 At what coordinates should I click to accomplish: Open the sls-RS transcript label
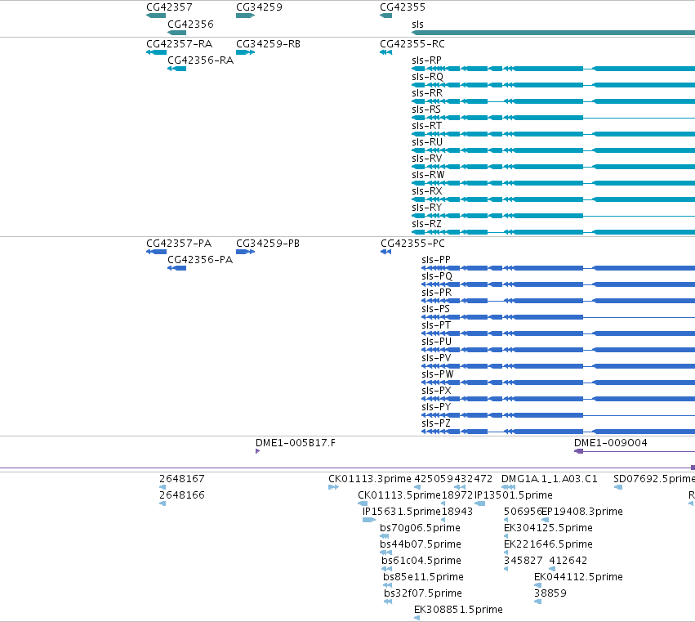pyautogui.click(x=426, y=110)
